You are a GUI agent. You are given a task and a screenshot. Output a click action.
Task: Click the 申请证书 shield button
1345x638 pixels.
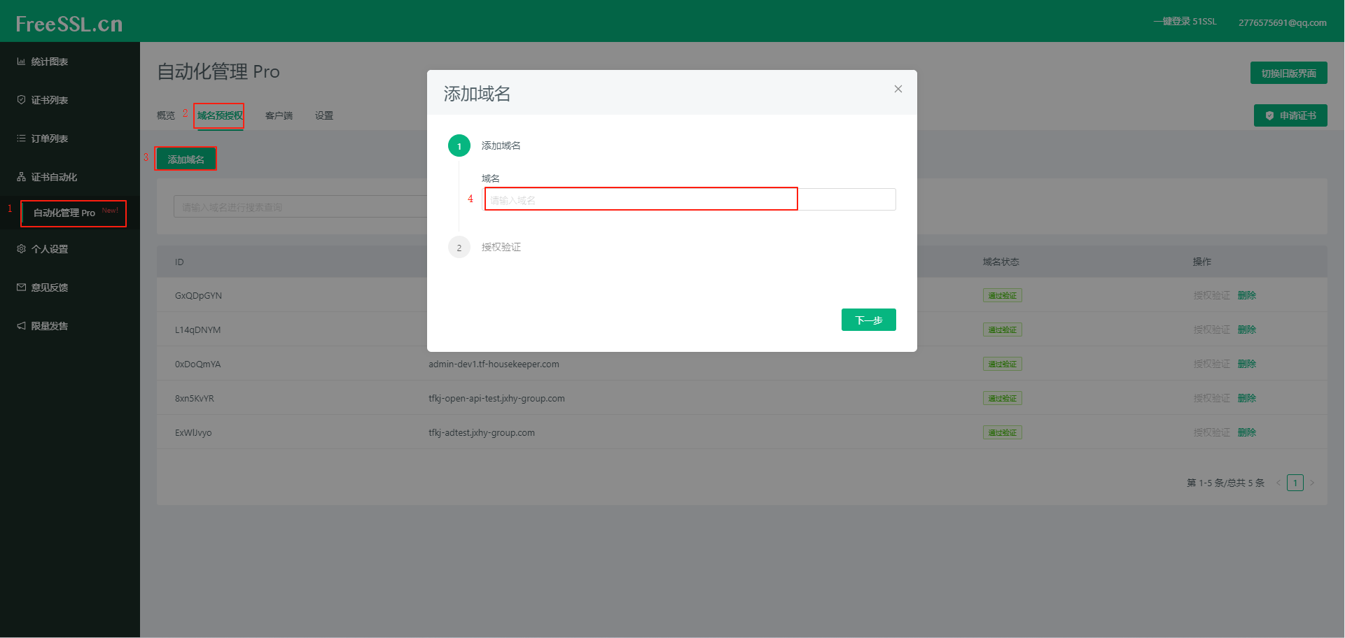1290,115
